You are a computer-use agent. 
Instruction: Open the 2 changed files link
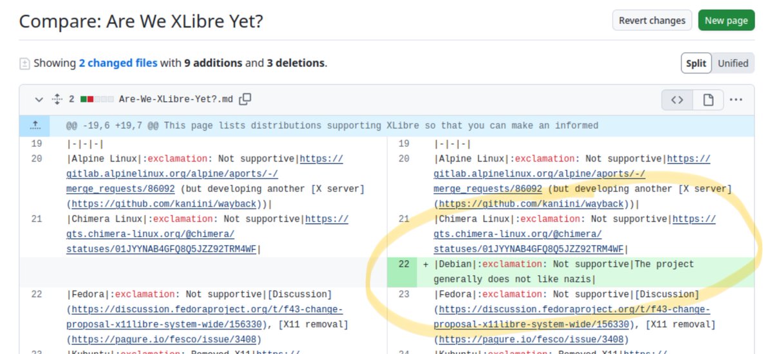tap(118, 63)
